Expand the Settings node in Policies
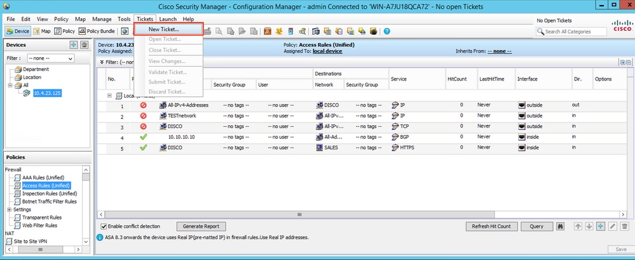 tap(10, 209)
